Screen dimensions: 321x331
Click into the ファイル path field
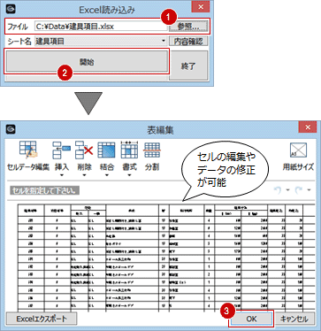pyautogui.click(x=101, y=27)
